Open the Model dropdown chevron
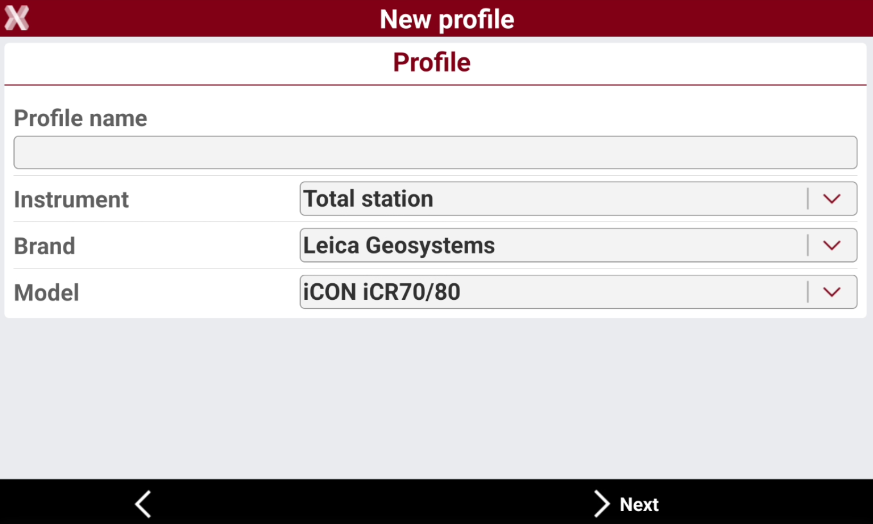Viewport: 873px width, 524px height. 832,292
